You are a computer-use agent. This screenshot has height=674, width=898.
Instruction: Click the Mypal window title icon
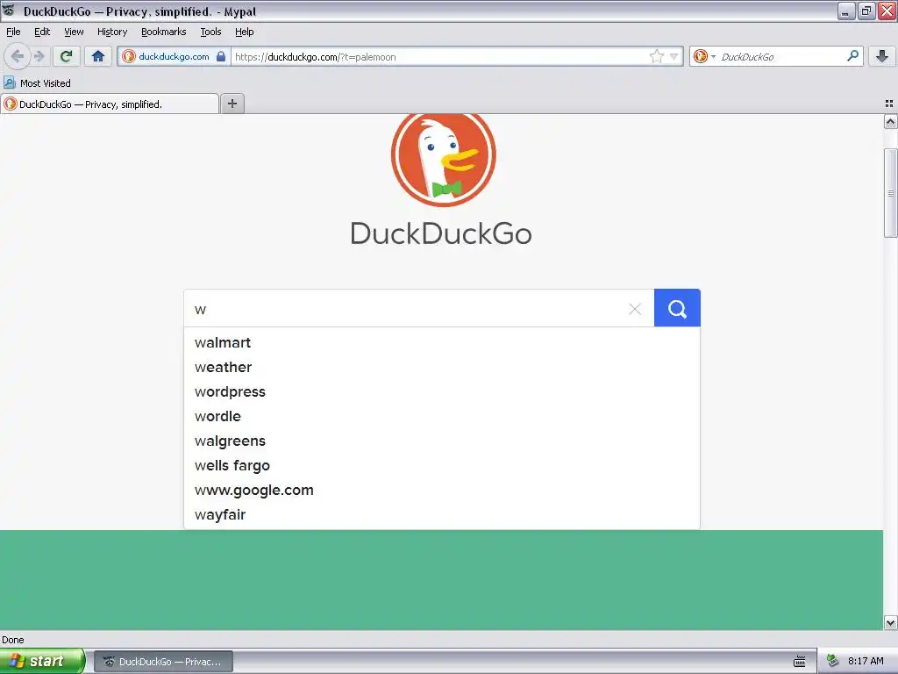click(9, 11)
